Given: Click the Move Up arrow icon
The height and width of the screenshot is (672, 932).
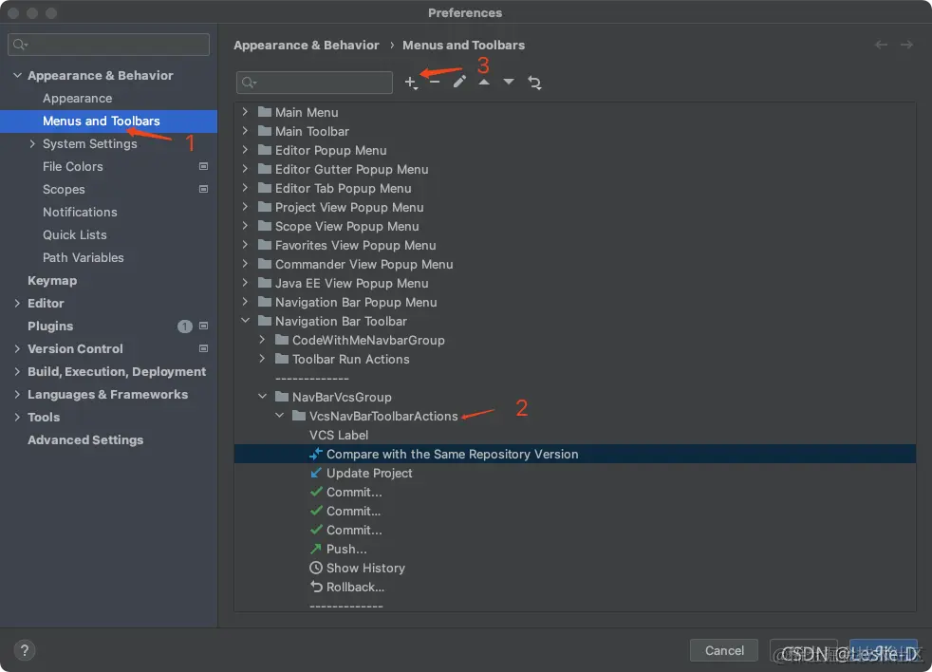Looking at the screenshot, I should point(484,82).
